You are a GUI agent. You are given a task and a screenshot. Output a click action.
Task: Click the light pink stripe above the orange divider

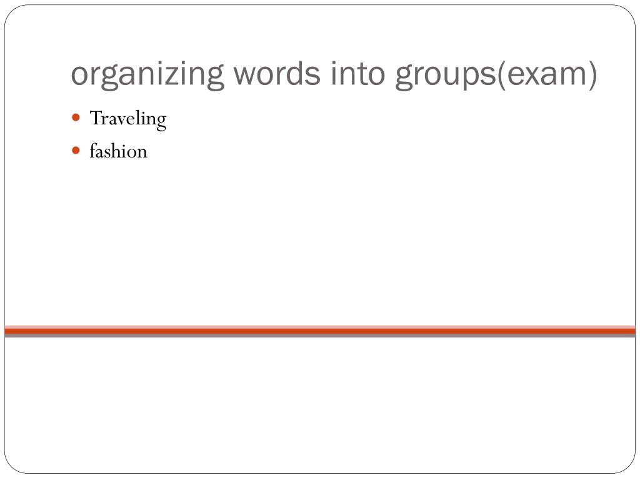click(x=320, y=327)
